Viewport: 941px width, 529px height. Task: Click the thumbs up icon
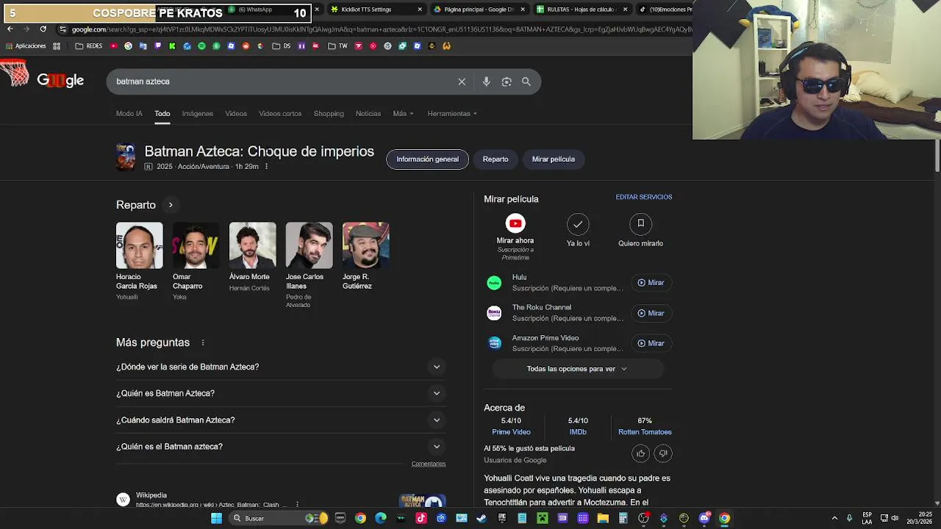pyautogui.click(x=640, y=453)
